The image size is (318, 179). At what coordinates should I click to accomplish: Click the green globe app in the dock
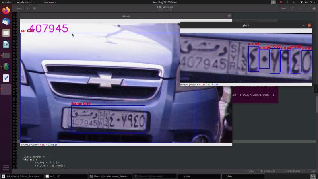point(6,66)
